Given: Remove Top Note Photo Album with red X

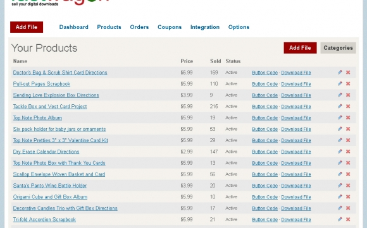Looking at the screenshot, I should coord(348,117).
